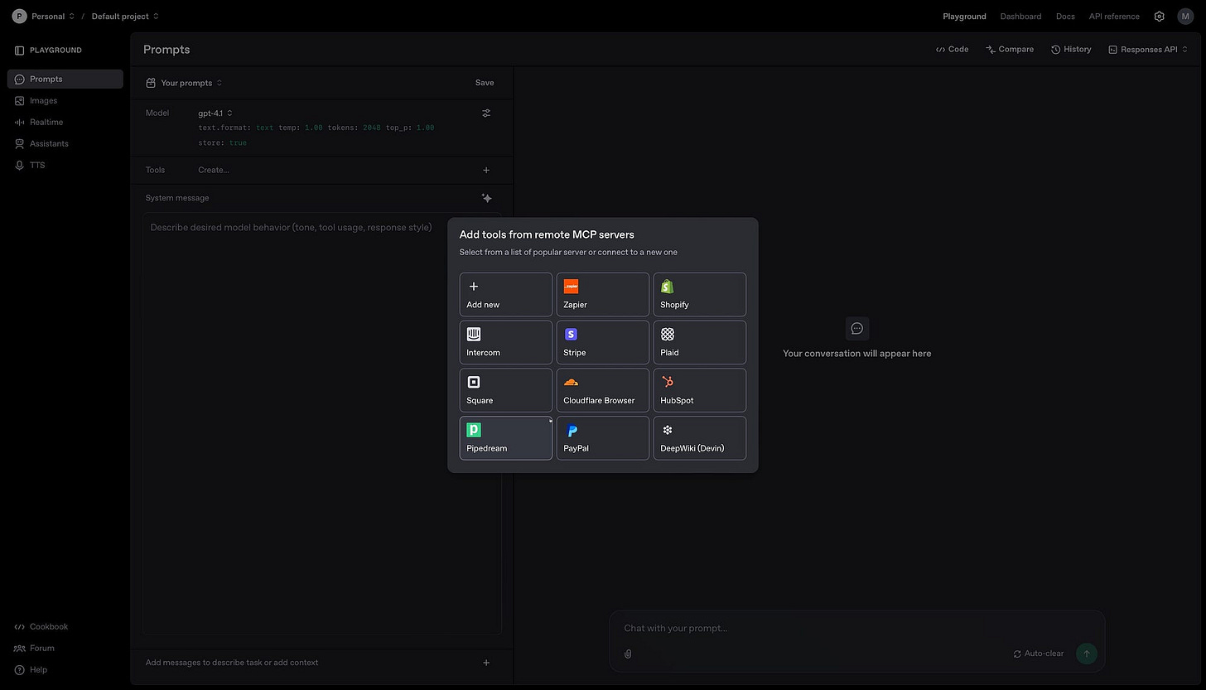This screenshot has height=690, width=1206.
Task: Click the Zapier icon in the MCP server list
Action: pos(571,287)
